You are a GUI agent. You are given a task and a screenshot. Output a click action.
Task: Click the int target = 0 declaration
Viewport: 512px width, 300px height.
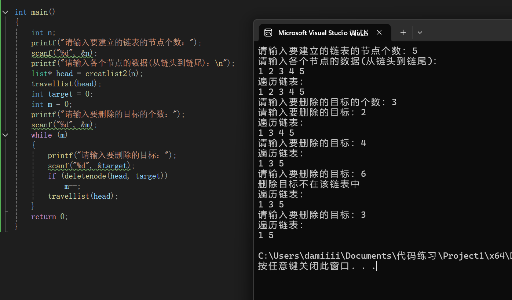[60, 94]
